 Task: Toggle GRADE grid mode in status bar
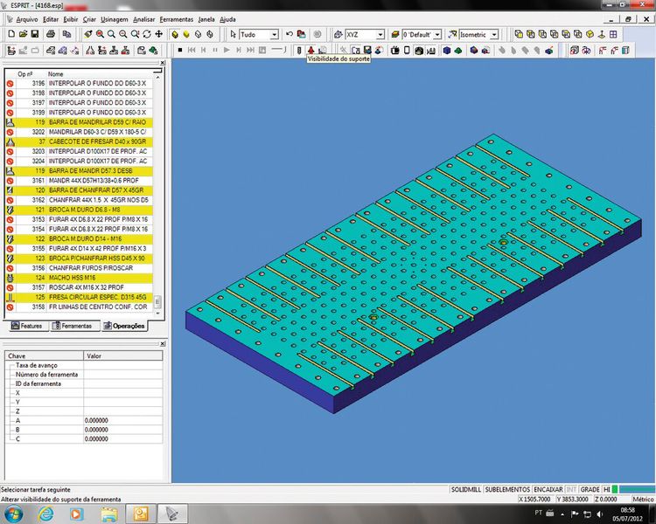pyautogui.click(x=590, y=489)
